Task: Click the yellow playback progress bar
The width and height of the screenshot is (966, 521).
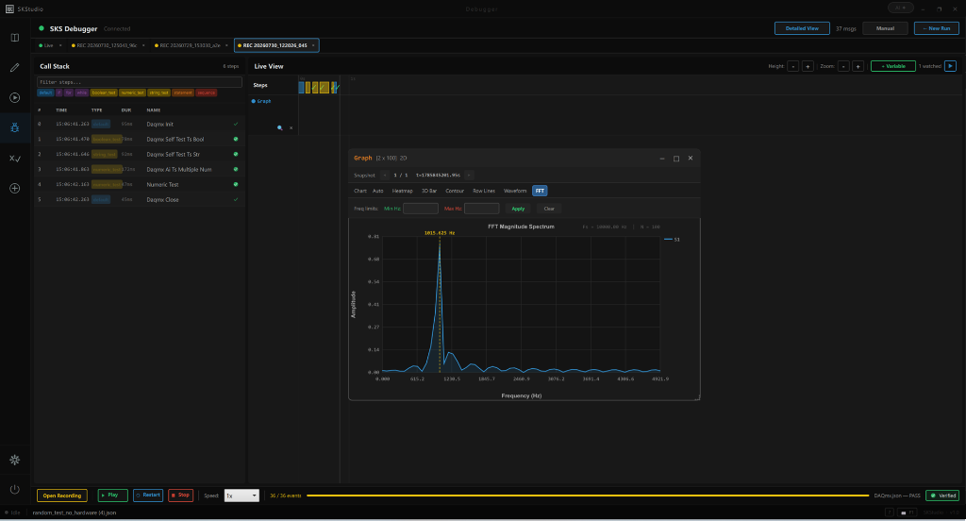Action: [588, 496]
